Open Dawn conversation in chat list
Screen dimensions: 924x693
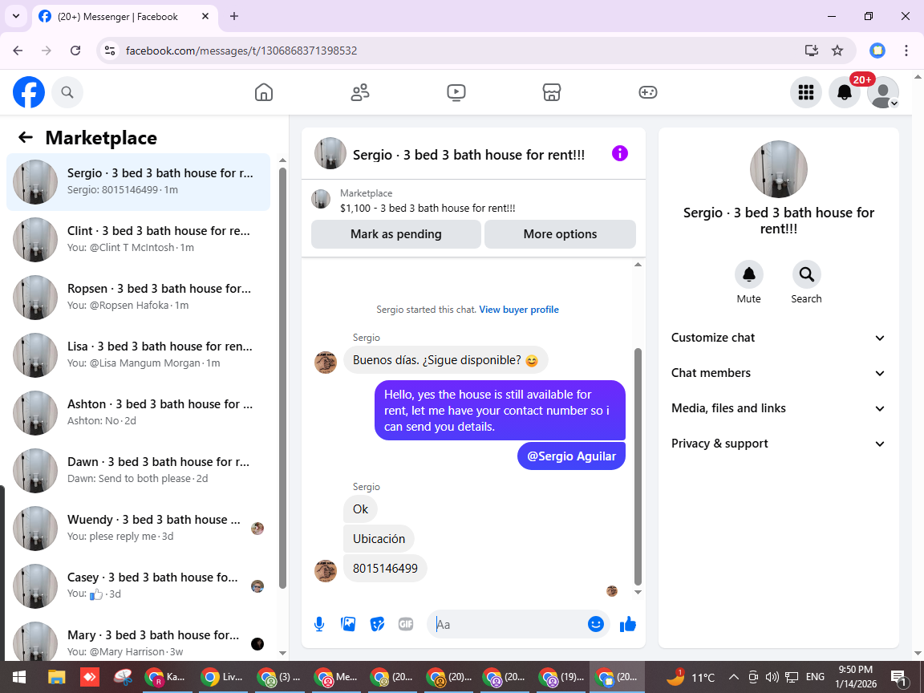pyautogui.click(x=139, y=470)
